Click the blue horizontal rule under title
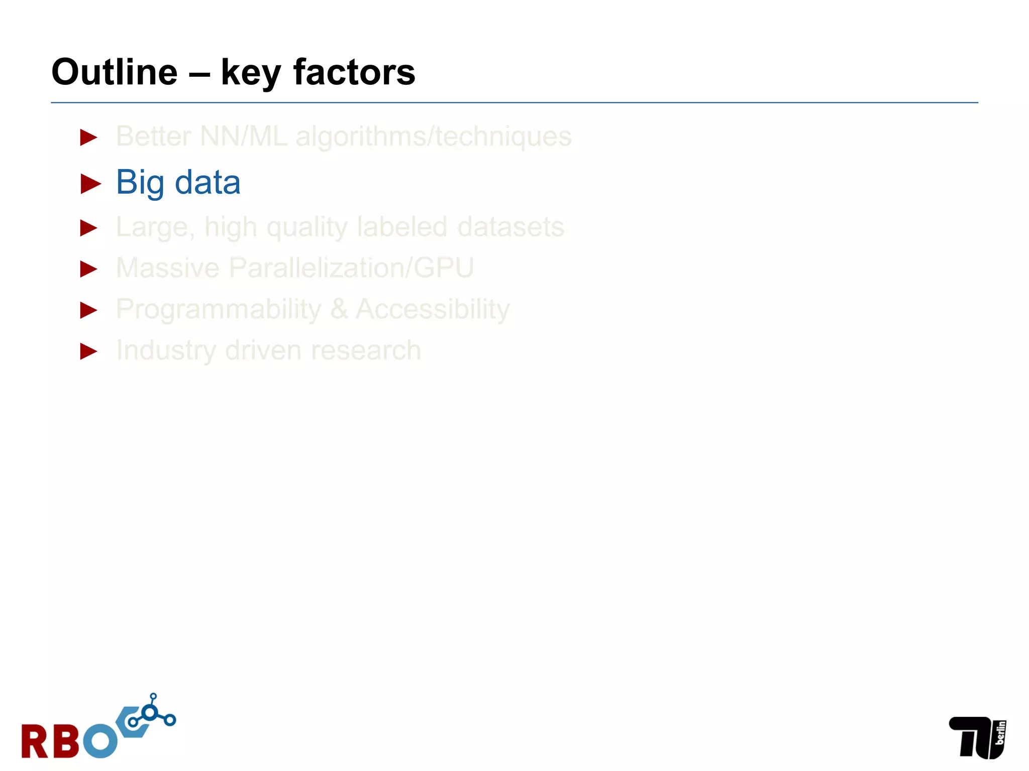This screenshot has width=1029, height=771. (514, 102)
